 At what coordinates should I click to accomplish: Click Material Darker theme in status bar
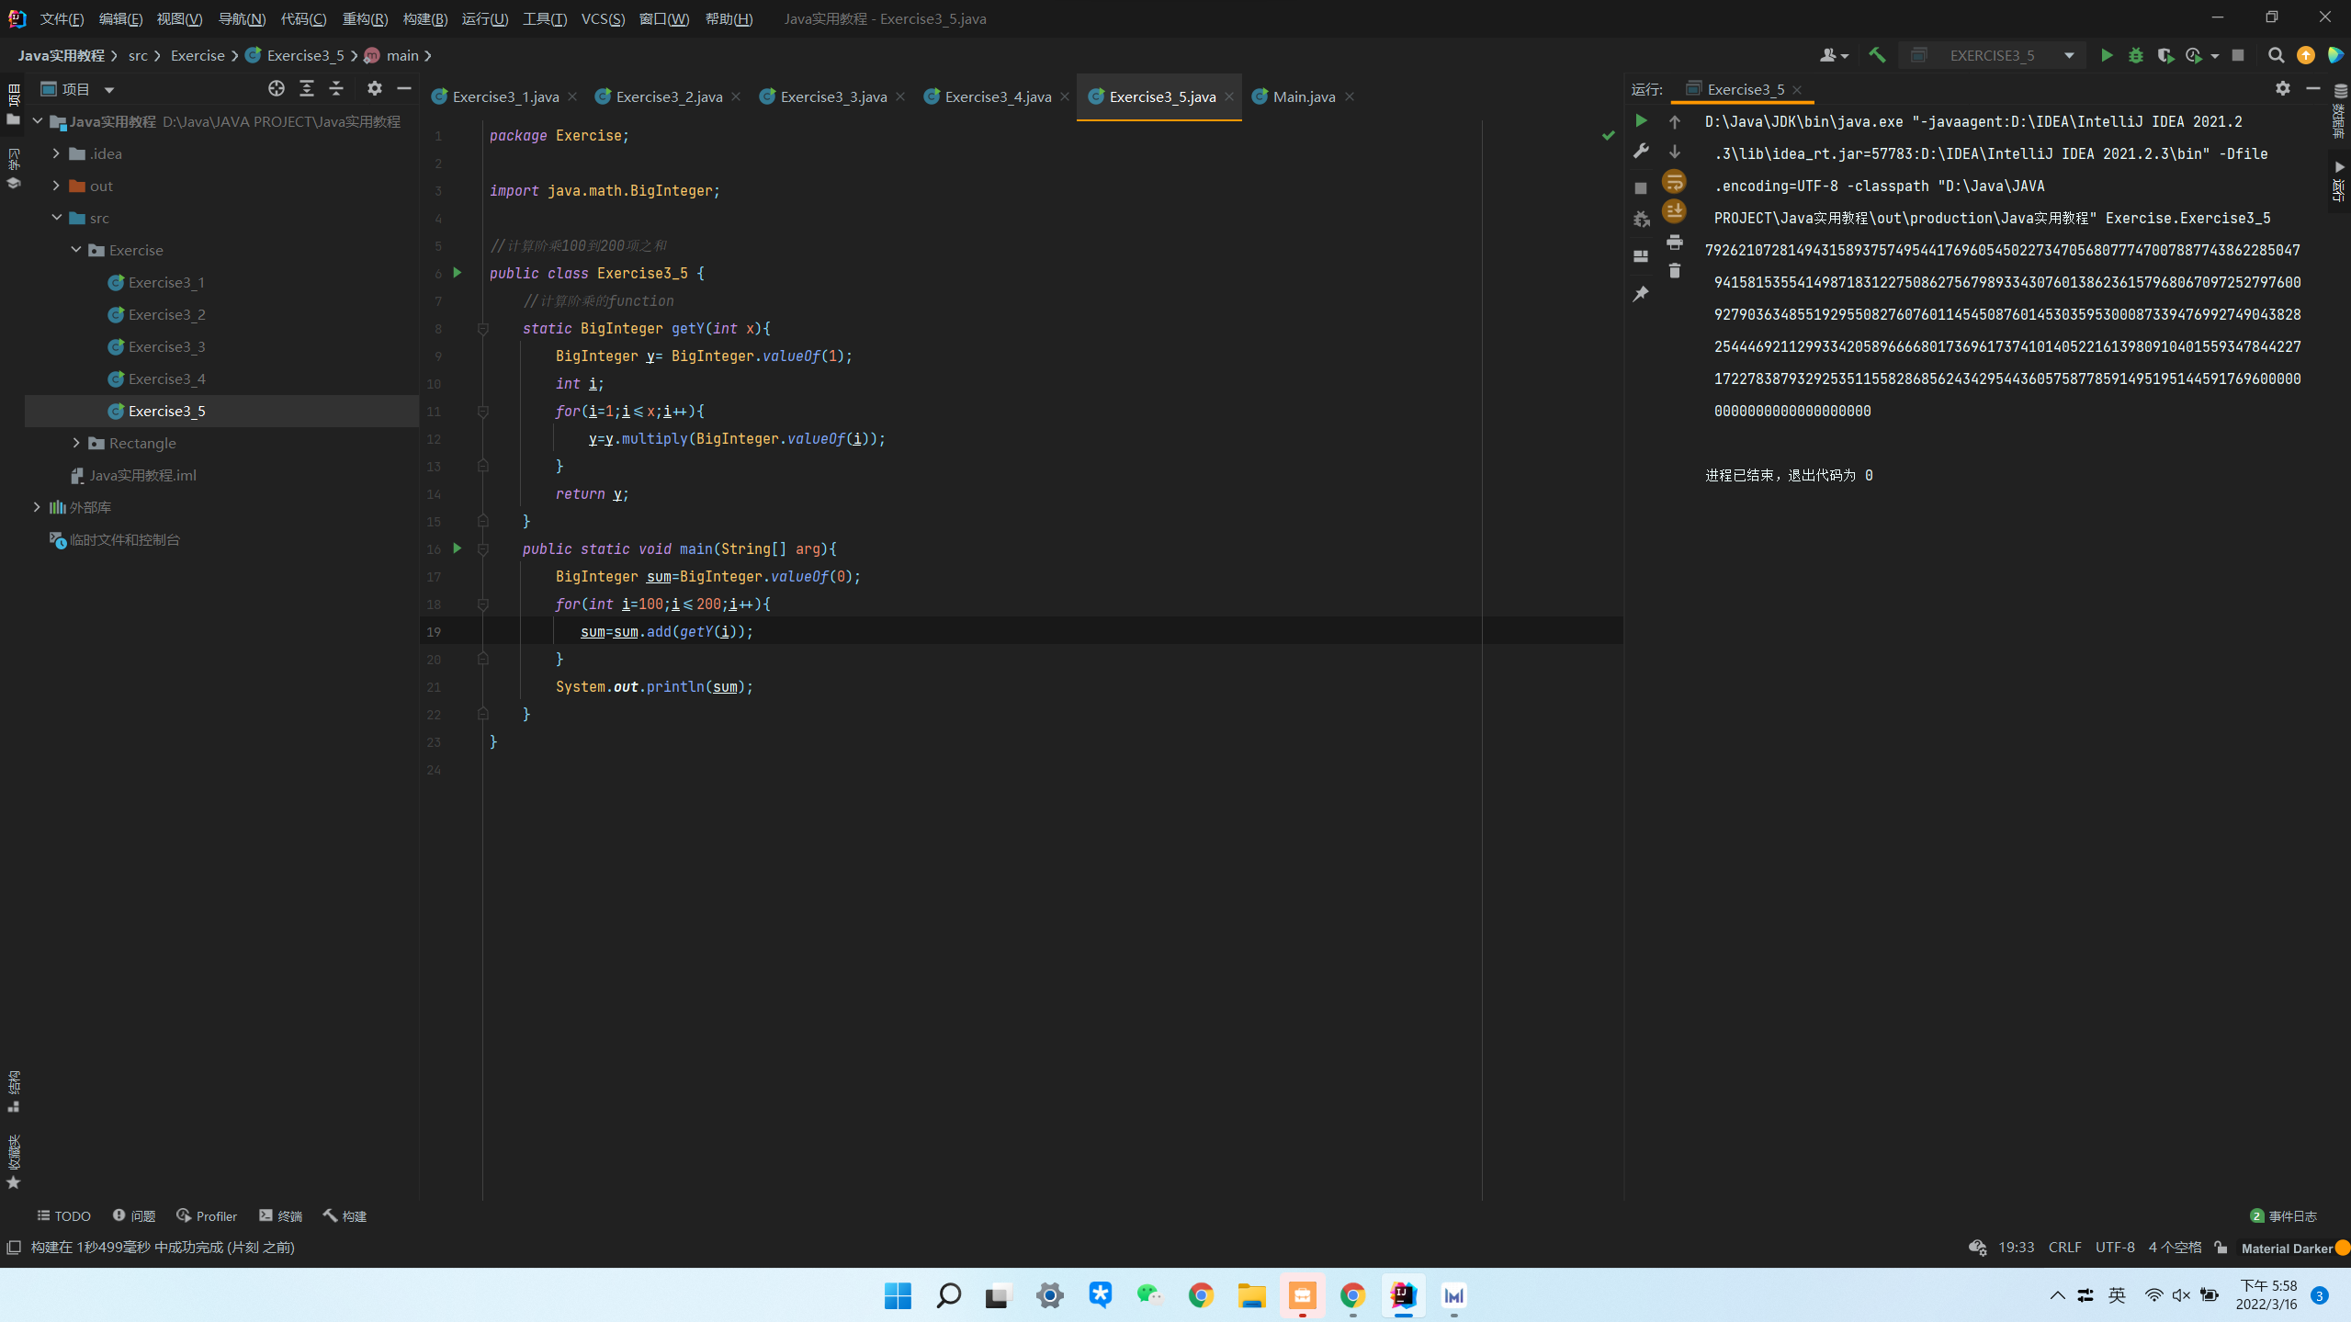pos(2287,1248)
